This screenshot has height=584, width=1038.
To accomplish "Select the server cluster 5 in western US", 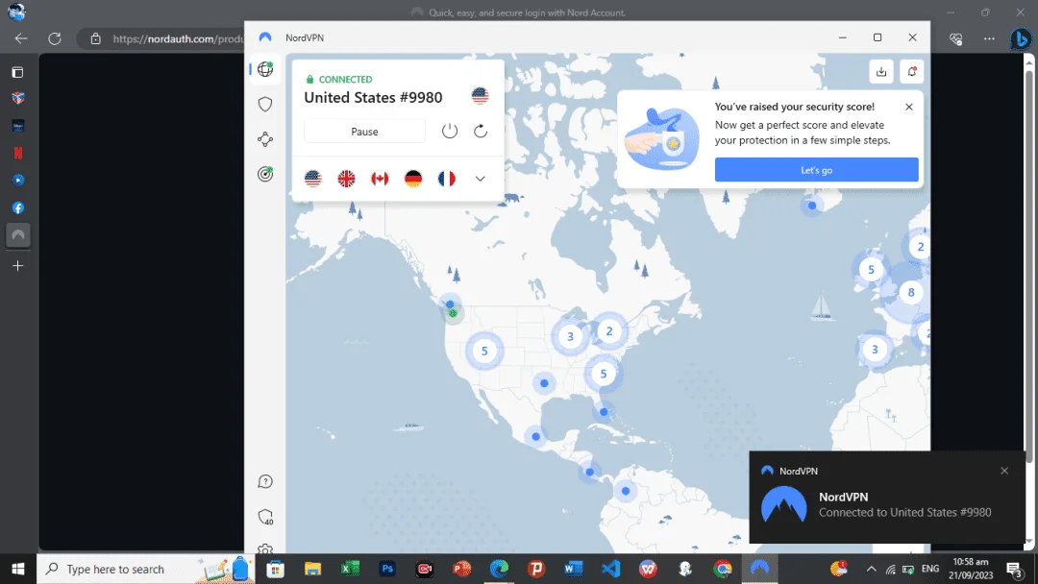I will coord(484,351).
